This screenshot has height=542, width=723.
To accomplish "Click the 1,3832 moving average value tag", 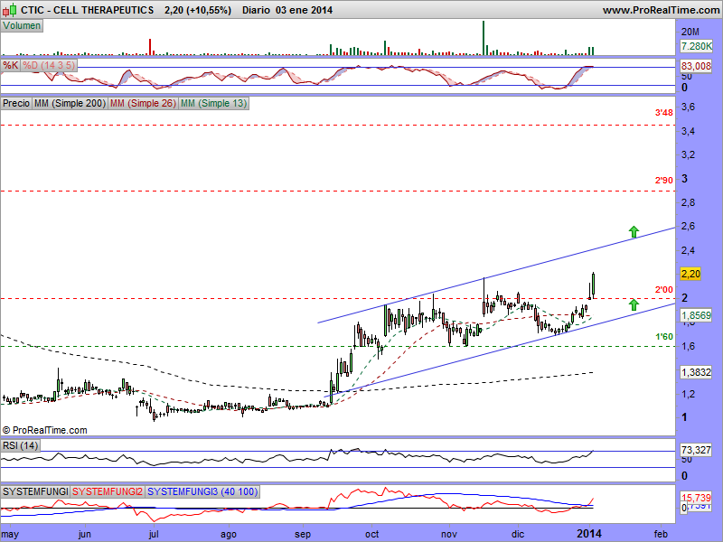I will (x=696, y=372).
